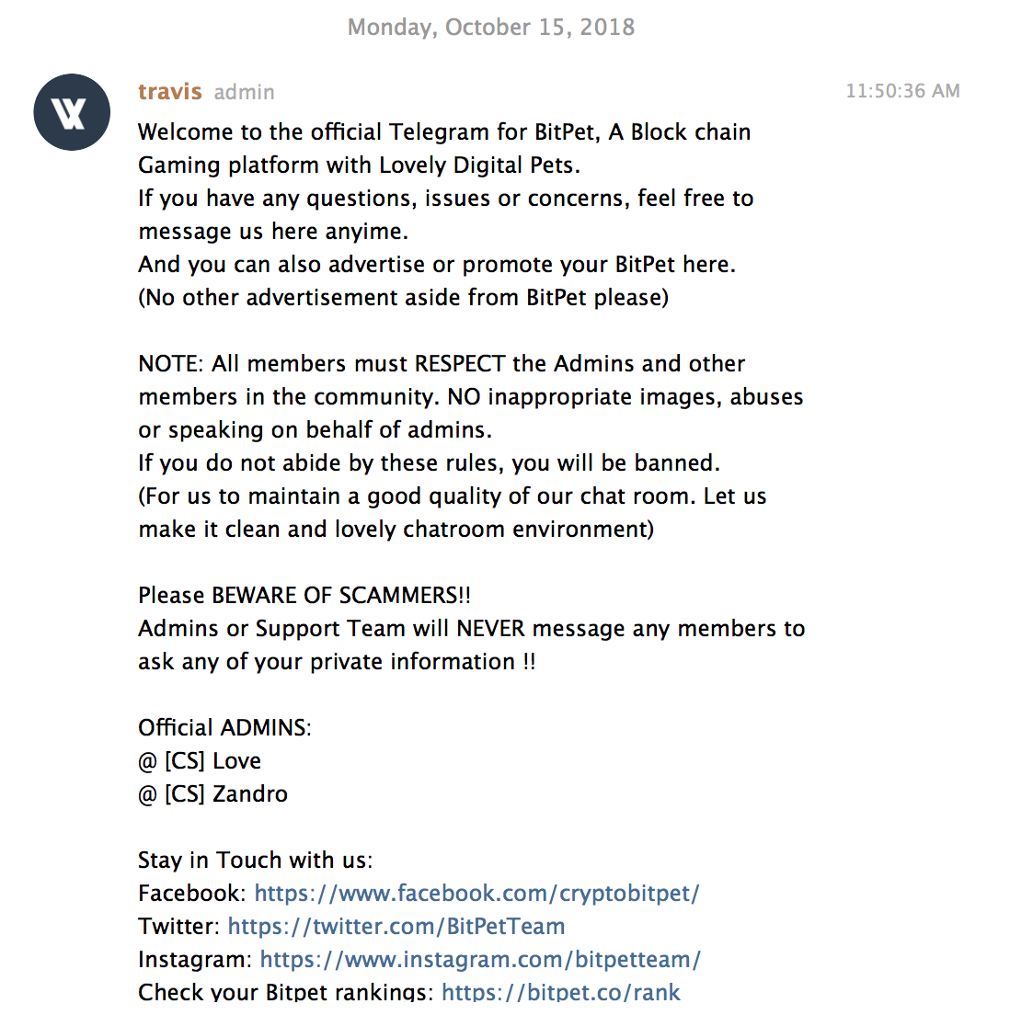Image resolution: width=1010 pixels, height=1015 pixels.
Task: Click the 'Stay in Touch with us:' line
Action: coord(255,861)
